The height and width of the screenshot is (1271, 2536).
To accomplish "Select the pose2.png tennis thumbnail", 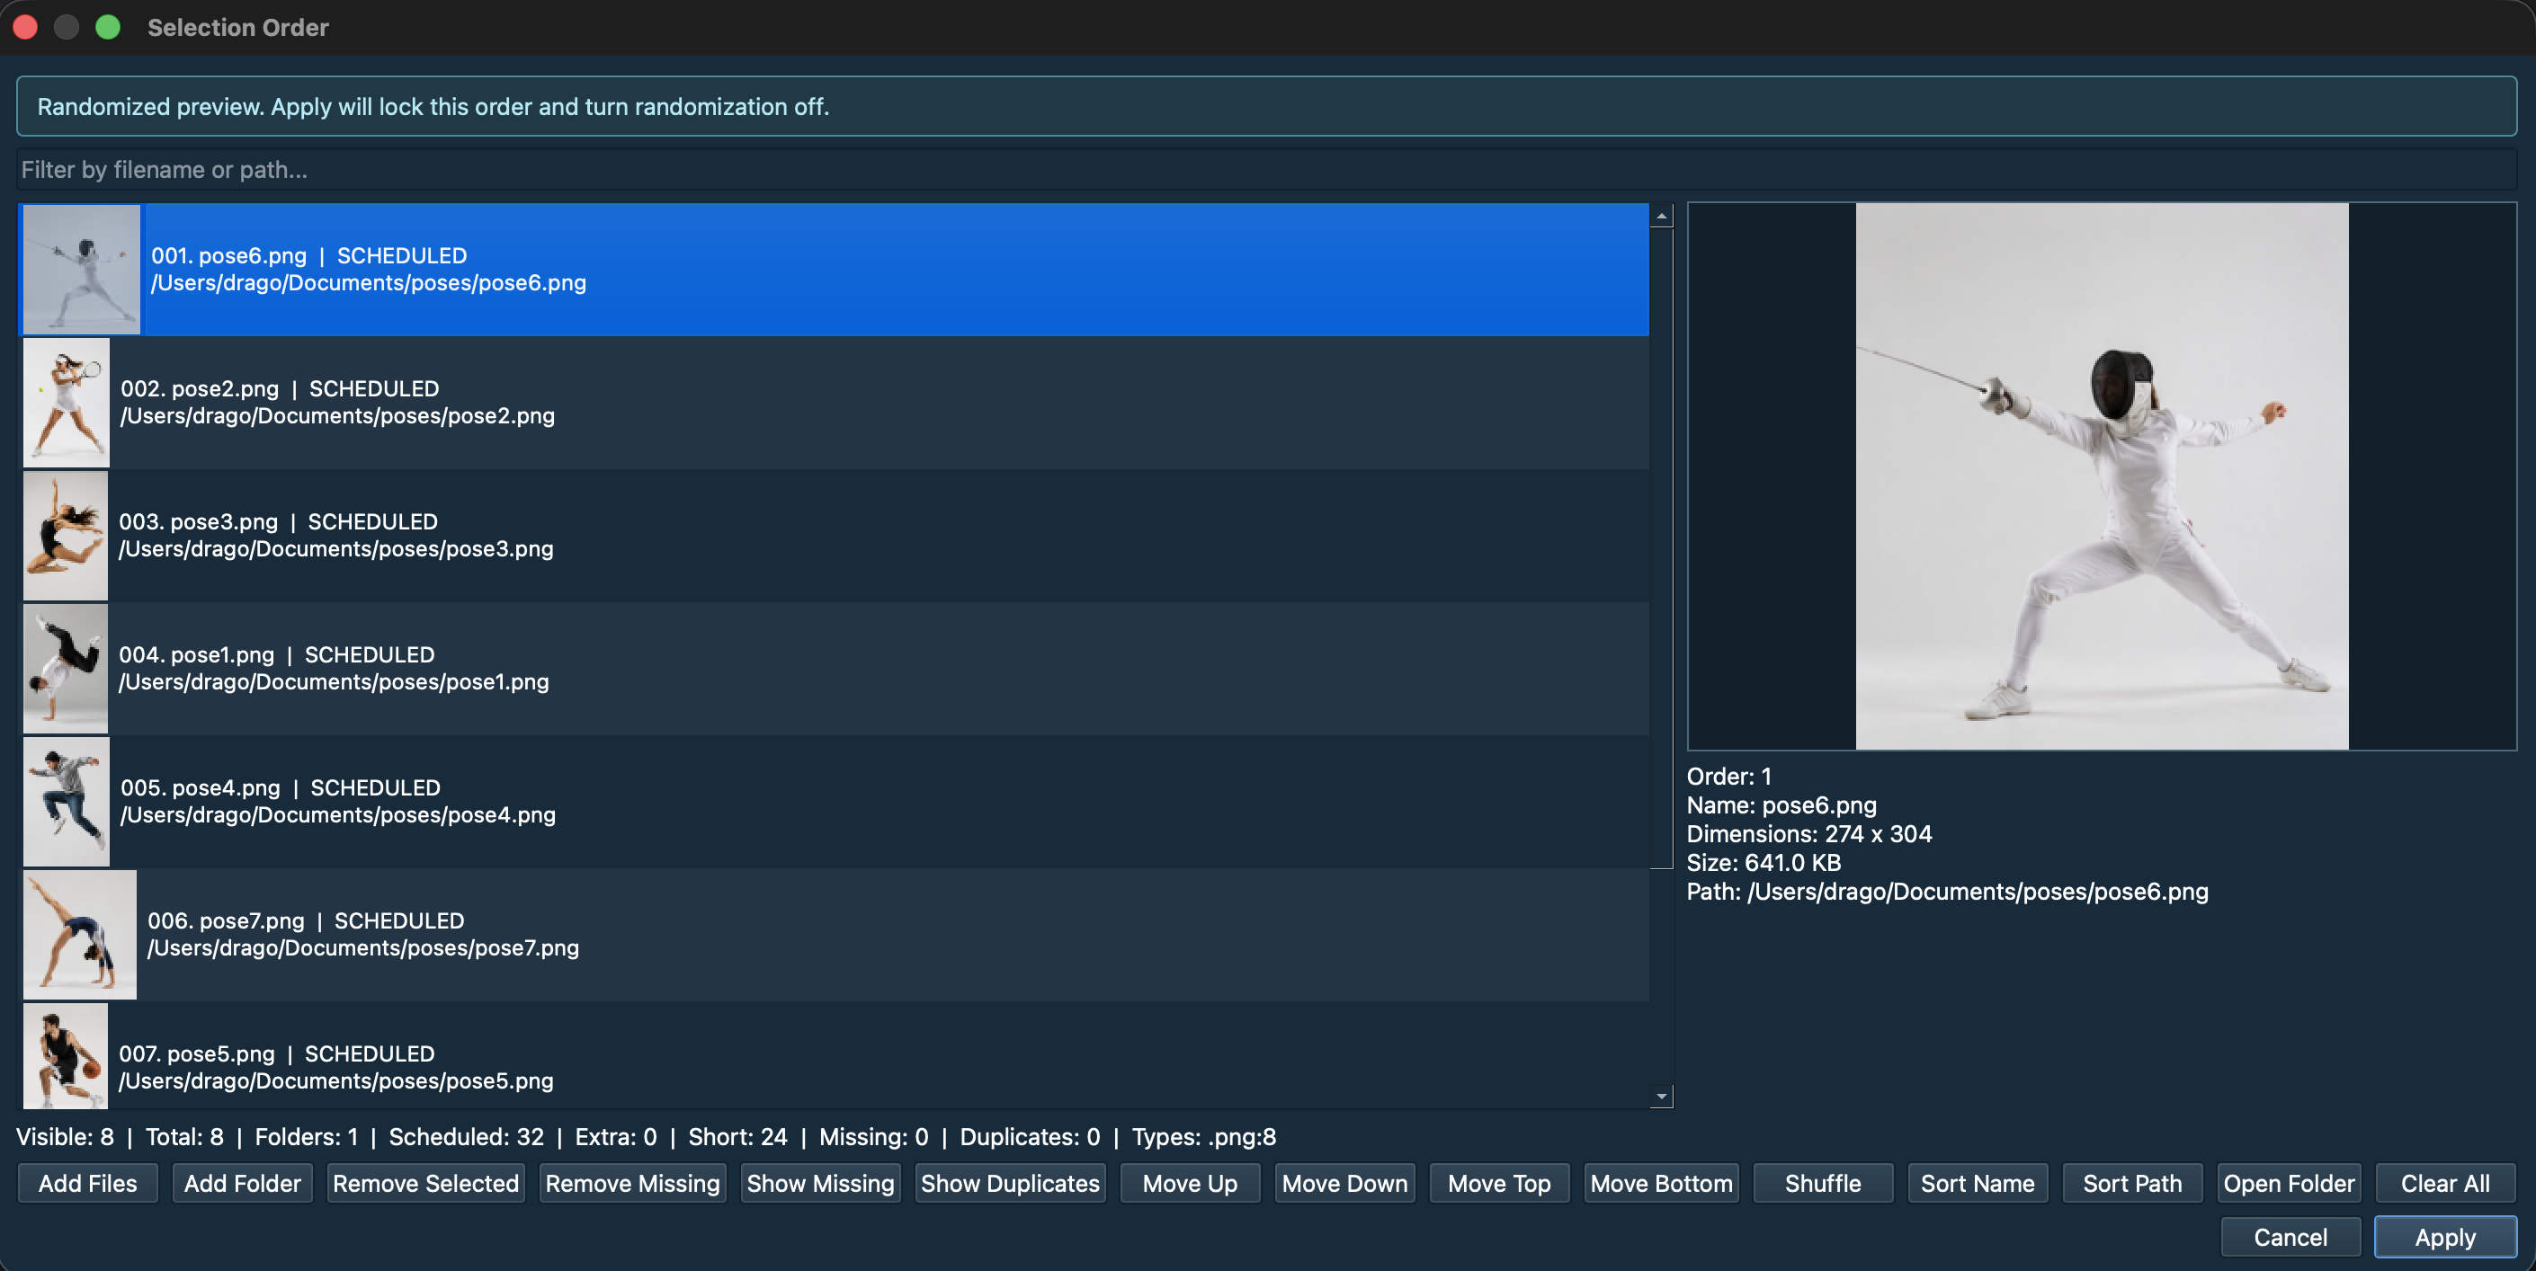I will pyautogui.click(x=66, y=403).
